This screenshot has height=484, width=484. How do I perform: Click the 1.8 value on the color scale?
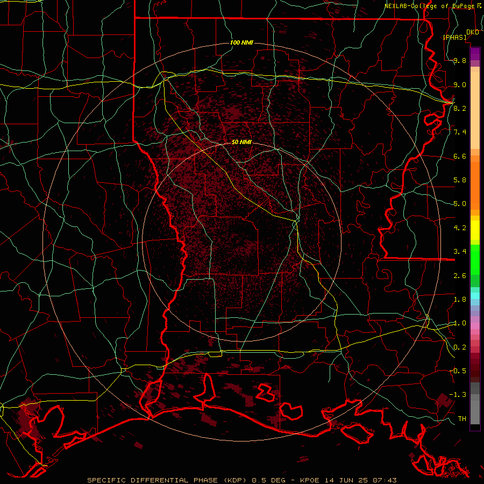coord(460,299)
